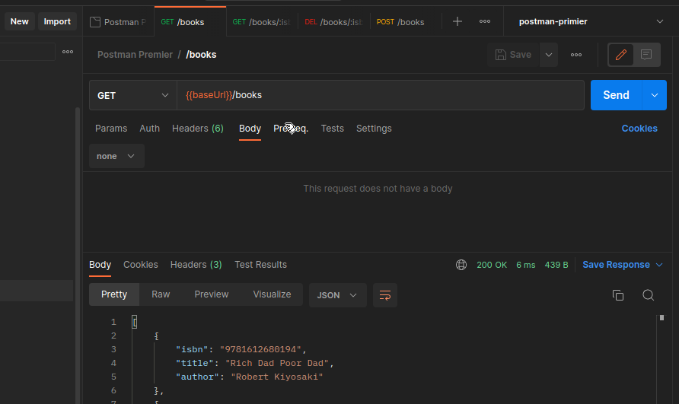Click the /books breadcrumb title
This screenshot has width=679, height=404.
pyautogui.click(x=201, y=55)
